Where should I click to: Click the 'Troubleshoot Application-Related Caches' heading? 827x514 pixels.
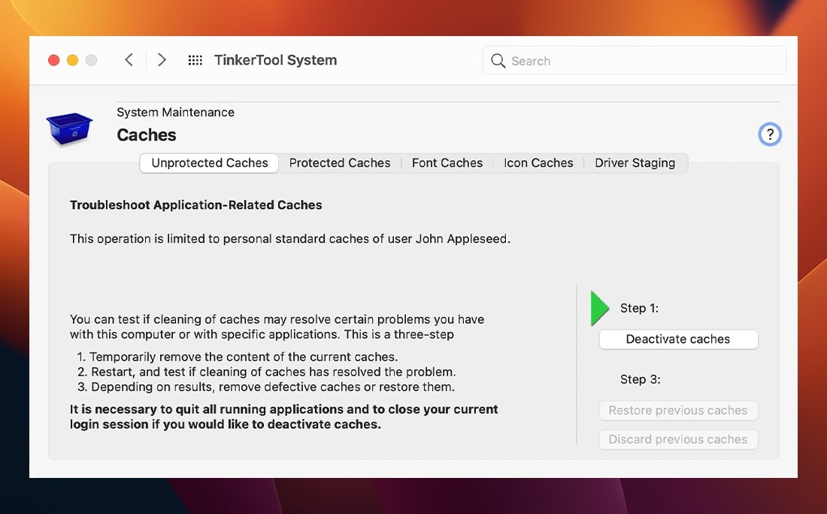[195, 205]
